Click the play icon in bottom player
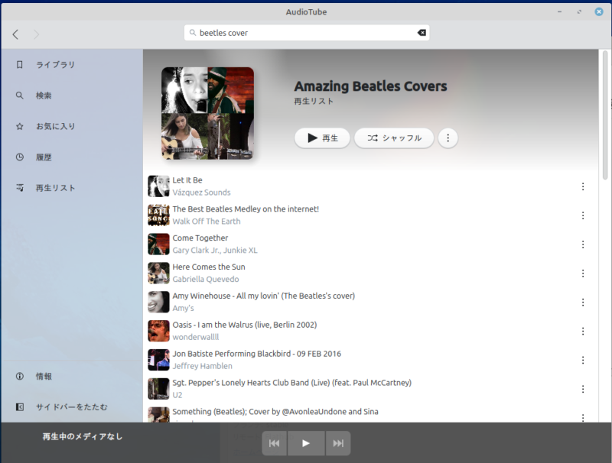612x463 pixels. tap(306, 443)
